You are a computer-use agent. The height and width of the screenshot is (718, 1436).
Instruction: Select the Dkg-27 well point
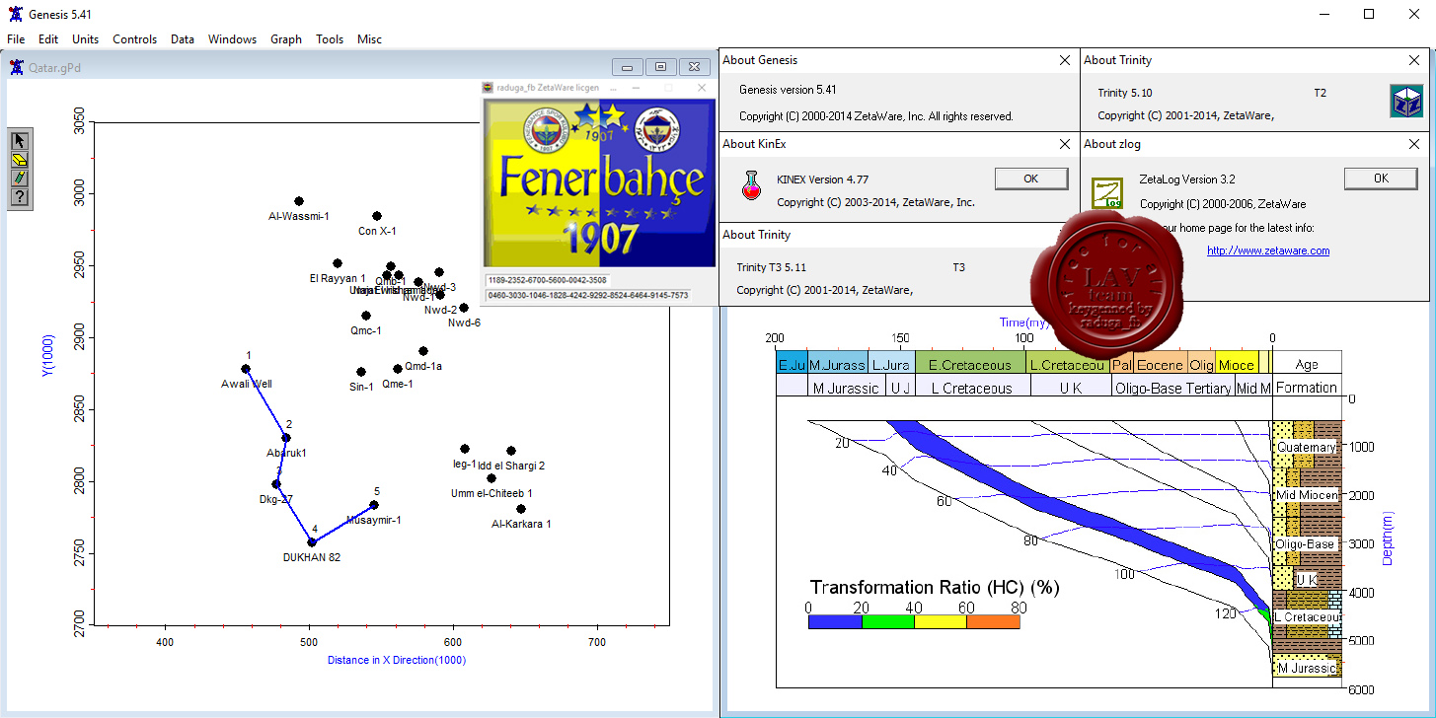pyautogui.click(x=276, y=484)
